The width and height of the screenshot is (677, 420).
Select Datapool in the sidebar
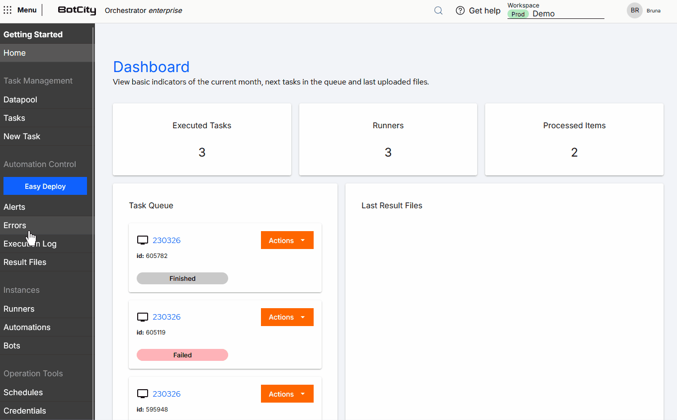tap(20, 99)
